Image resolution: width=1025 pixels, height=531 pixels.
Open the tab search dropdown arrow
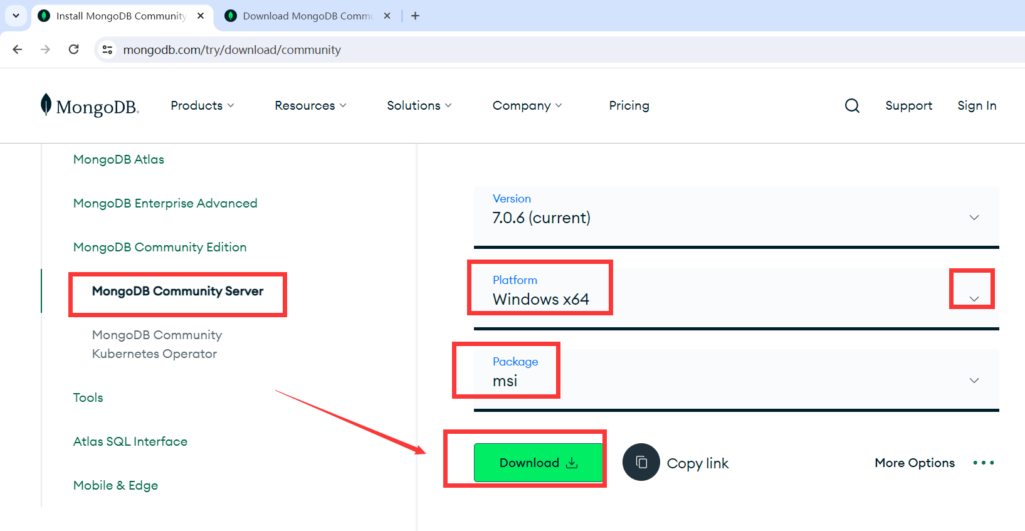tap(16, 16)
